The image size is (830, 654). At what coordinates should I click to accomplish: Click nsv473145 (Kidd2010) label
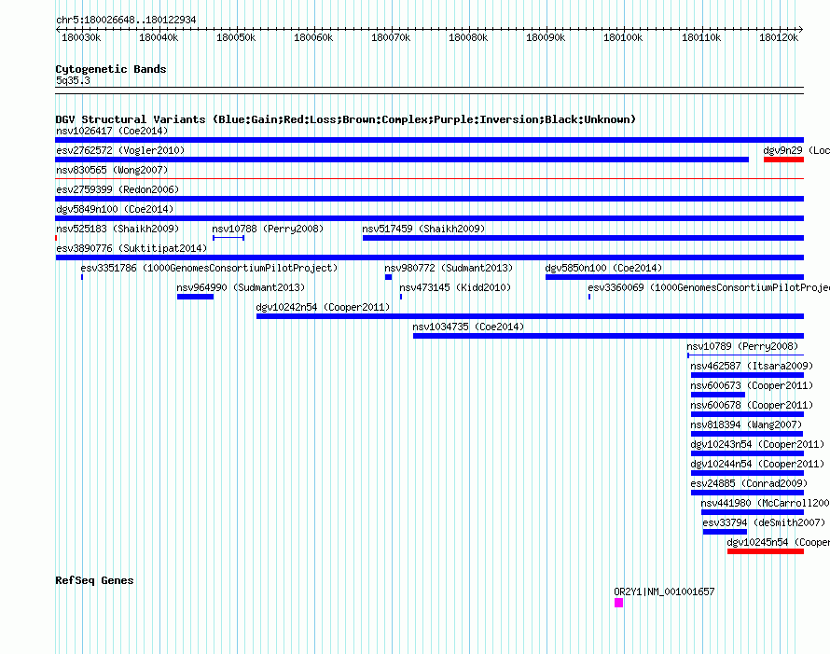coord(455,287)
